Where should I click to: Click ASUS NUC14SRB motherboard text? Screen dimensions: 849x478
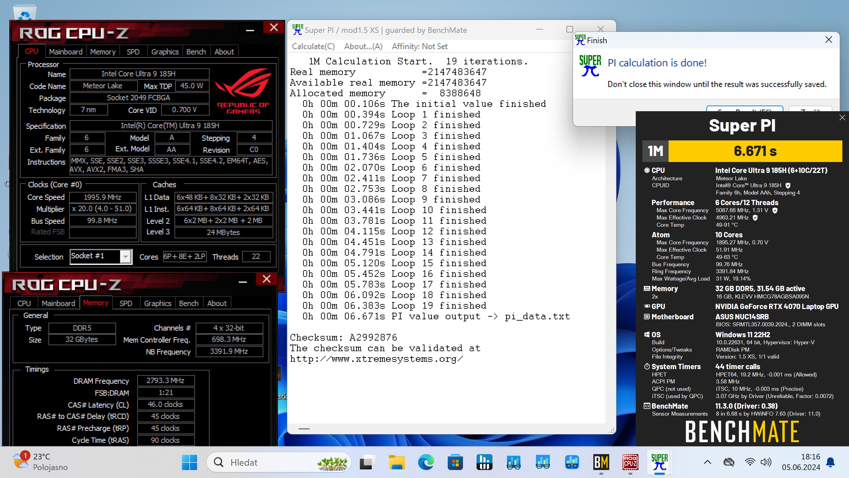point(742,317)
